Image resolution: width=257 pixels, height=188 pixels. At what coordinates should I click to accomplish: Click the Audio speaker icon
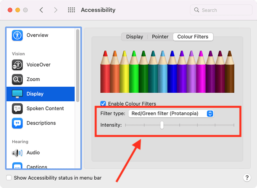tap(17, 153)
